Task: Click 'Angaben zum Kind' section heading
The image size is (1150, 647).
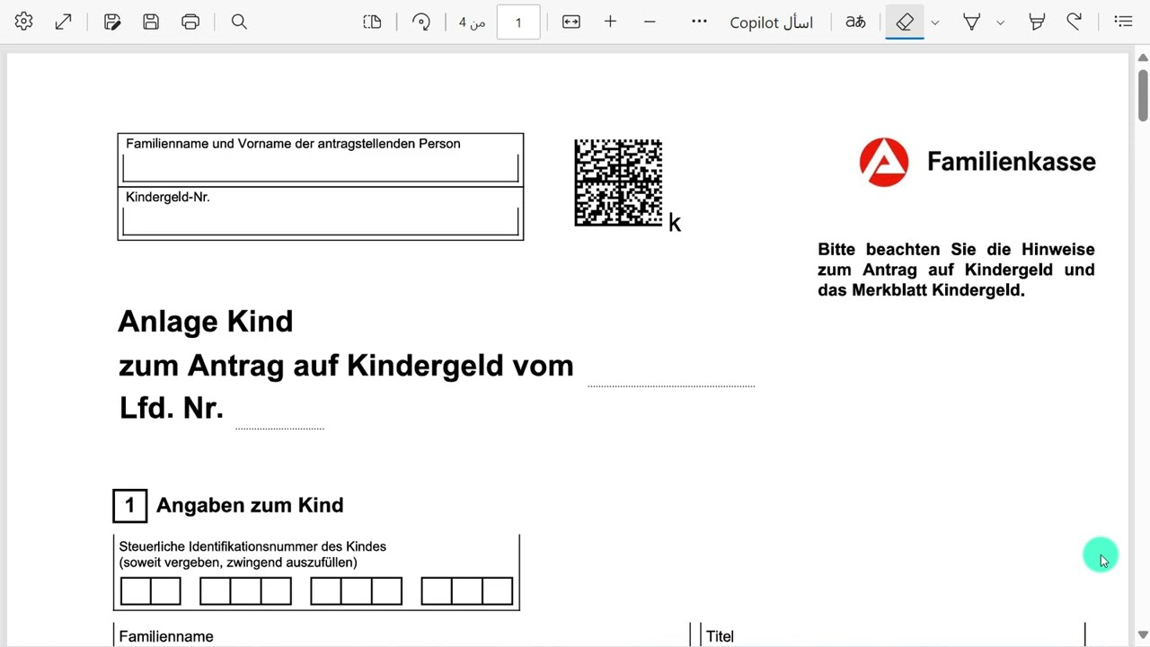Action: (x=250, y=505)
